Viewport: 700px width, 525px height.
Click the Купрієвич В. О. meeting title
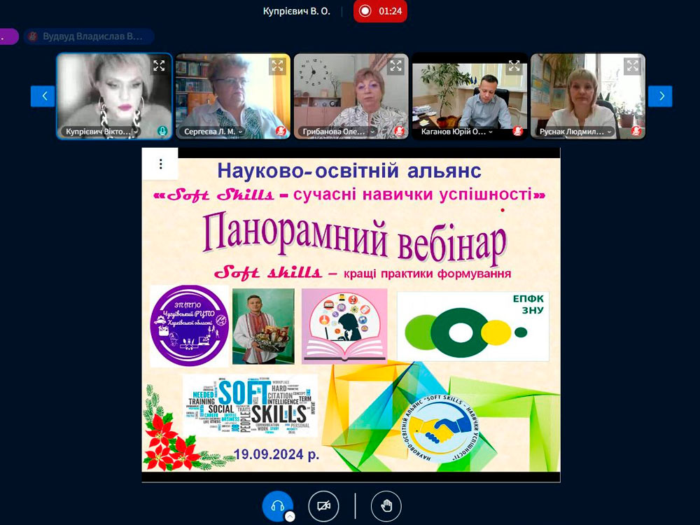tap(296, 11)
